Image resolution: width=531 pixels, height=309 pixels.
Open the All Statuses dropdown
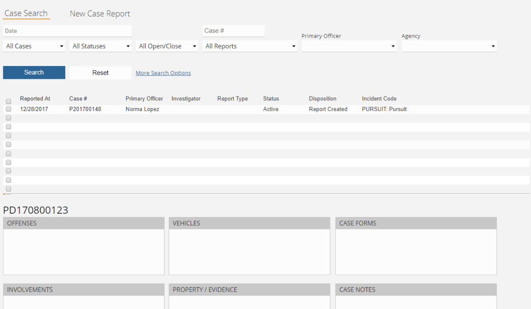[101, 46]
